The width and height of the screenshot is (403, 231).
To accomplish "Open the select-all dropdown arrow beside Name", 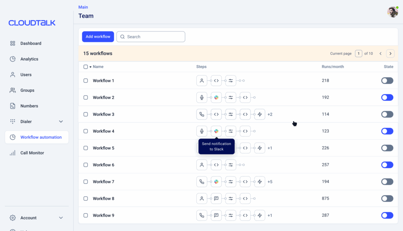I will coord(91,67).
